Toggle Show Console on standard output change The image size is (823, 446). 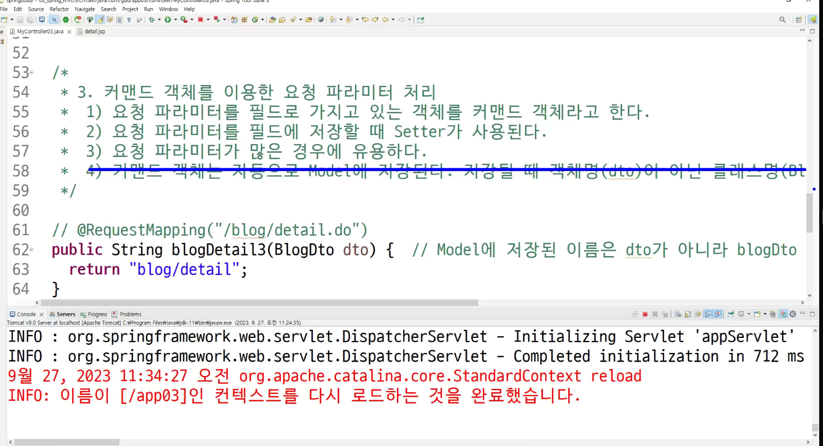(x=708, y=314)
